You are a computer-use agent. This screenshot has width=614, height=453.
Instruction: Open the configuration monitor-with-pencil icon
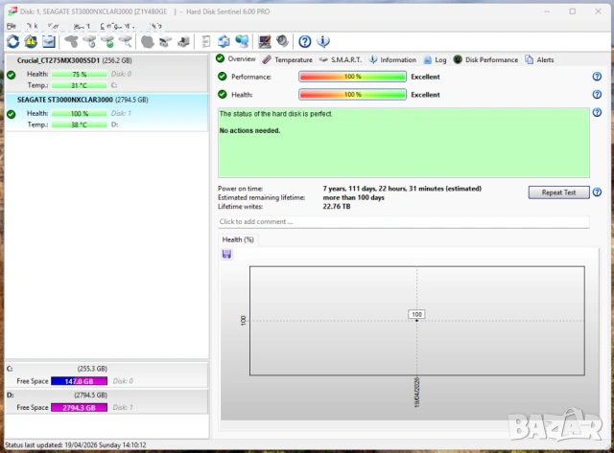[x=265, y=41]
